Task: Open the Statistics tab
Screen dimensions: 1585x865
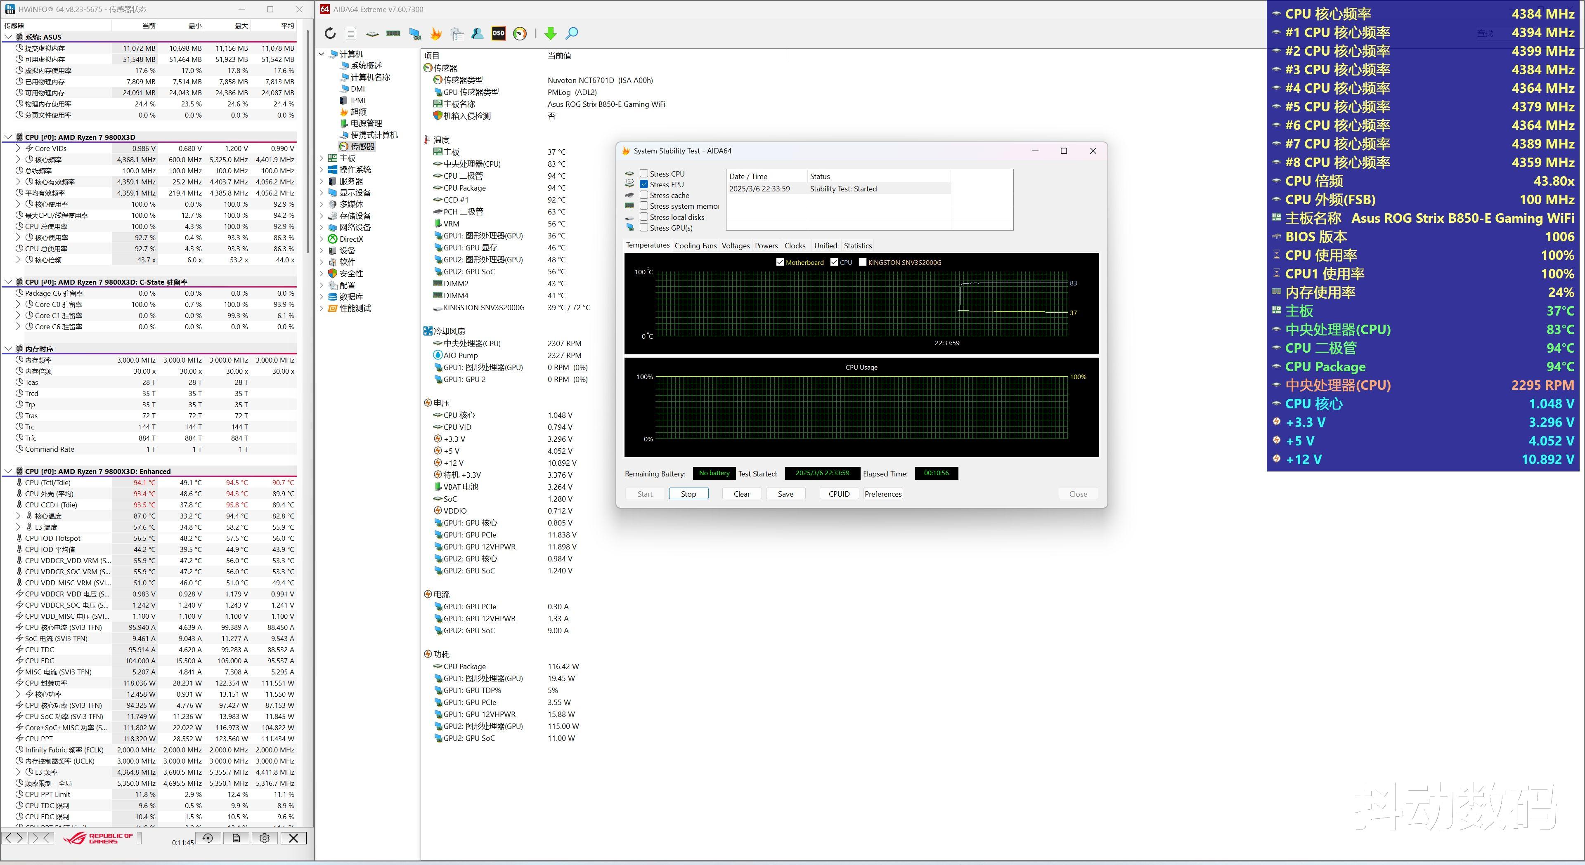Action: click(857, 246)
